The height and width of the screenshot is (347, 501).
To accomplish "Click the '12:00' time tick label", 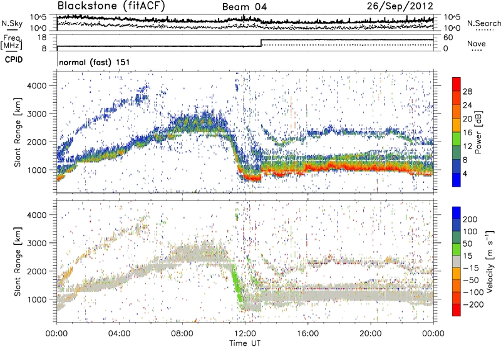I will click(245, 334).
